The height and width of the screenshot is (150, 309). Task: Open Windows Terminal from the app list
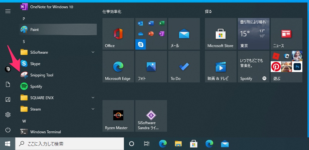tap(58, 132)
